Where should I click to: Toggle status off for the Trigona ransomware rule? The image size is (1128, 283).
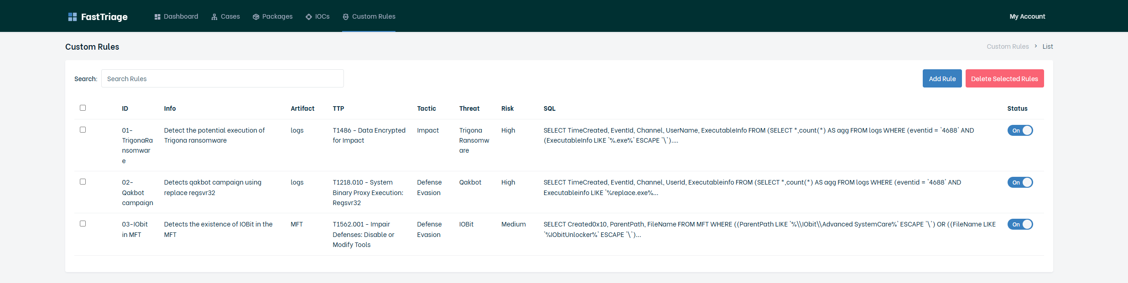point(1020,130)
